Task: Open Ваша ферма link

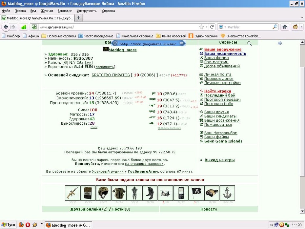Action: pyautogui.click(x=216, y=58)
